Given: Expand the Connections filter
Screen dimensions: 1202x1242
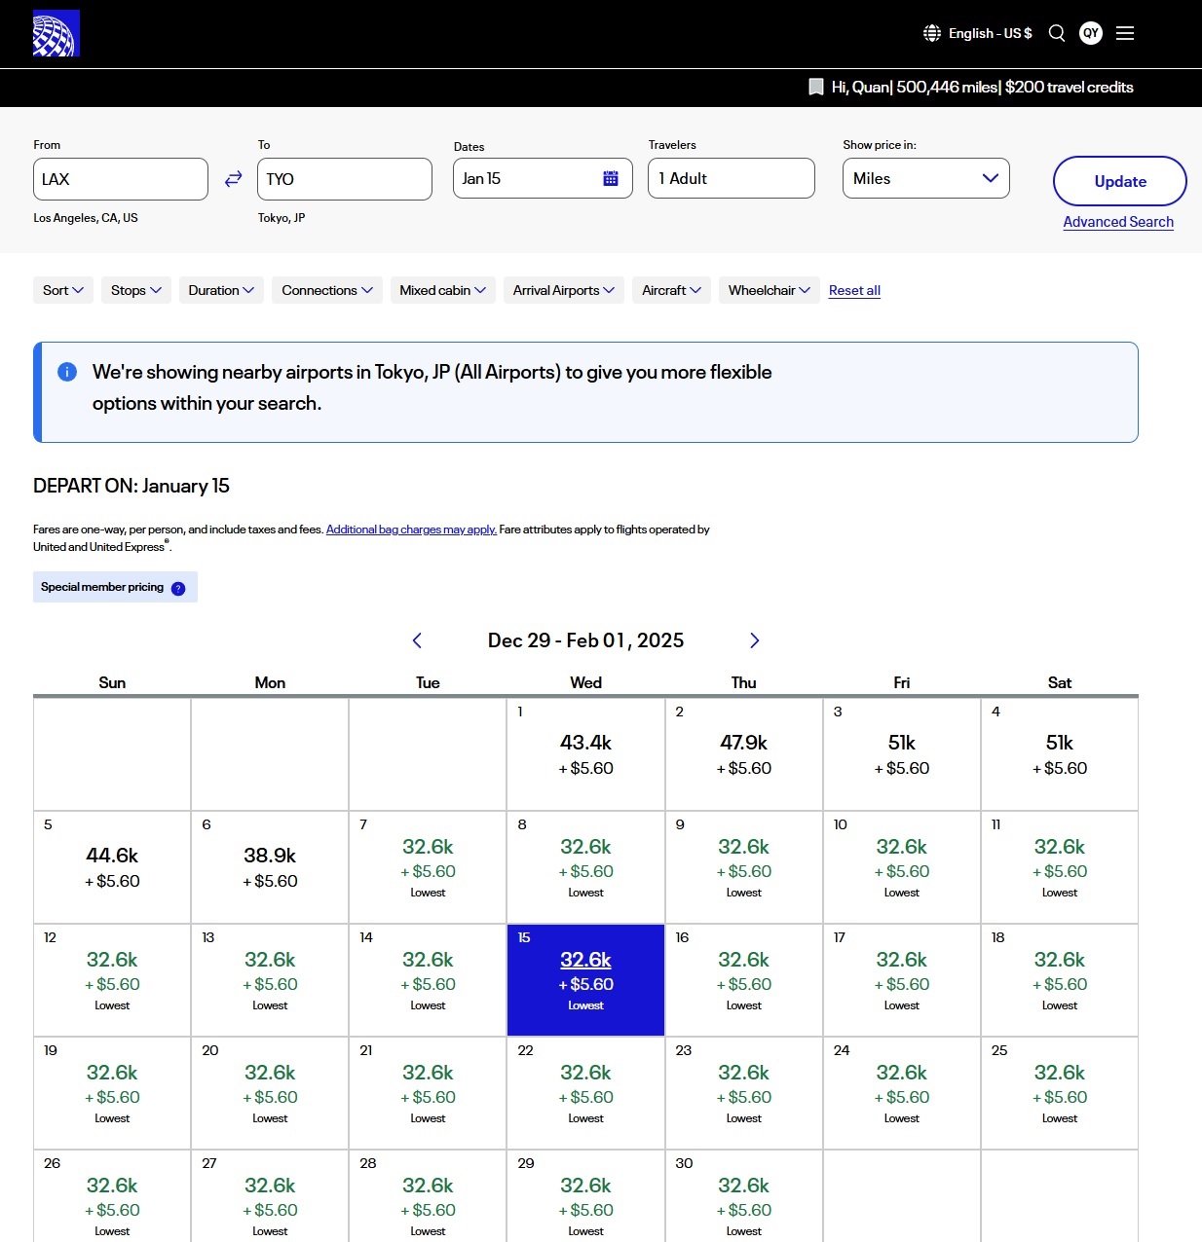Looking at the screenshot, I should tap(327, 290).
